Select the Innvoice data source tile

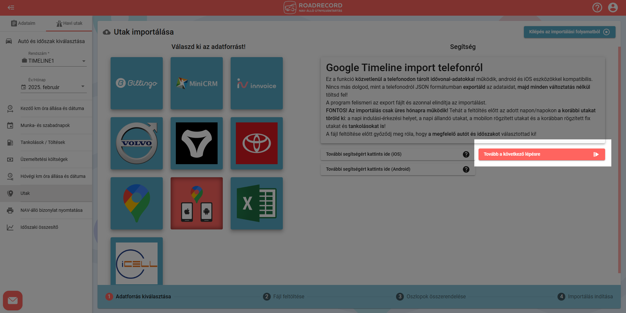[x=257, y=83]
